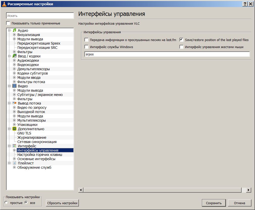Collapse the Ввод / кодеки section
The image size is (255, 210).
(x=9, y=56)
